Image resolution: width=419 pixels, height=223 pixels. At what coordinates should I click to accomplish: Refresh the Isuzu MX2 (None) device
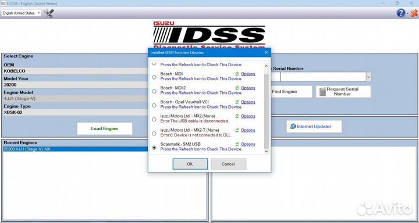click(237, 116)
